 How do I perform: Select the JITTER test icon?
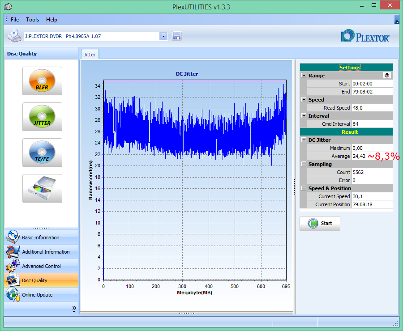[42, 117]
